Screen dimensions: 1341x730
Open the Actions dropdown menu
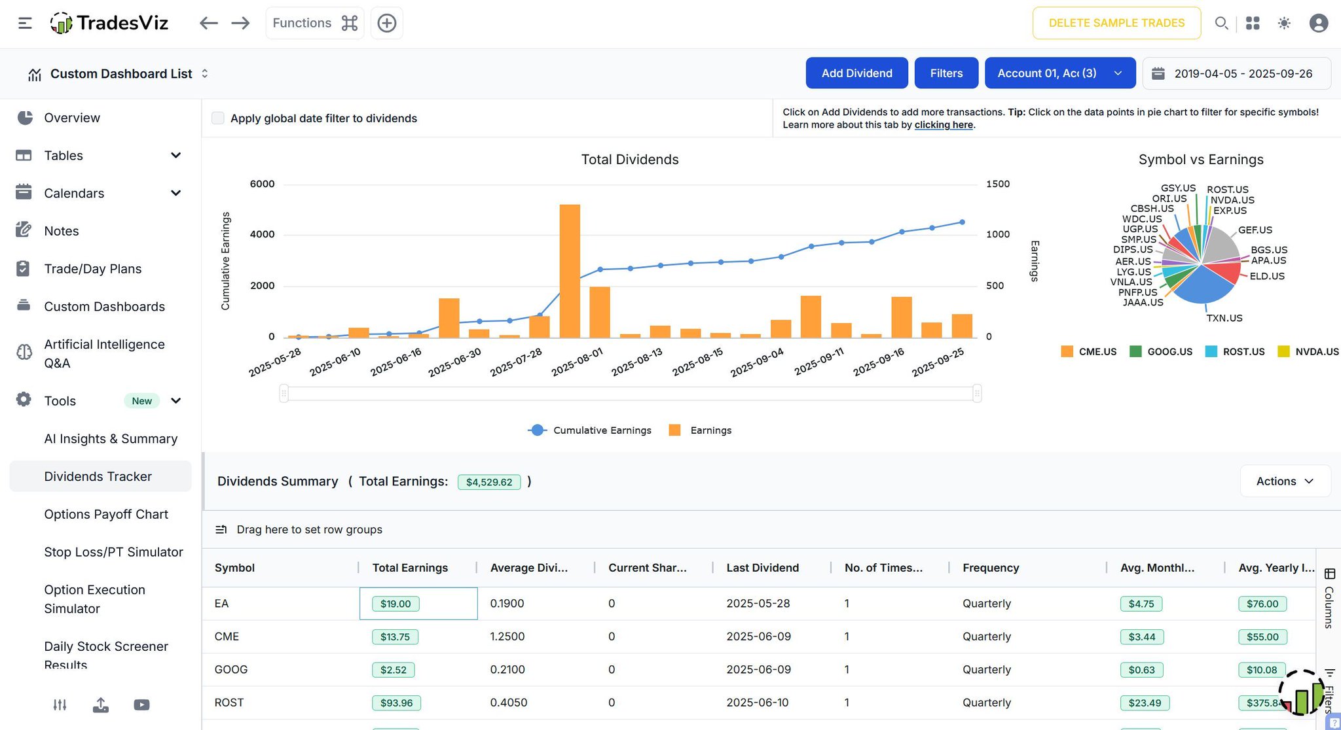click(x=1285, y=481)
